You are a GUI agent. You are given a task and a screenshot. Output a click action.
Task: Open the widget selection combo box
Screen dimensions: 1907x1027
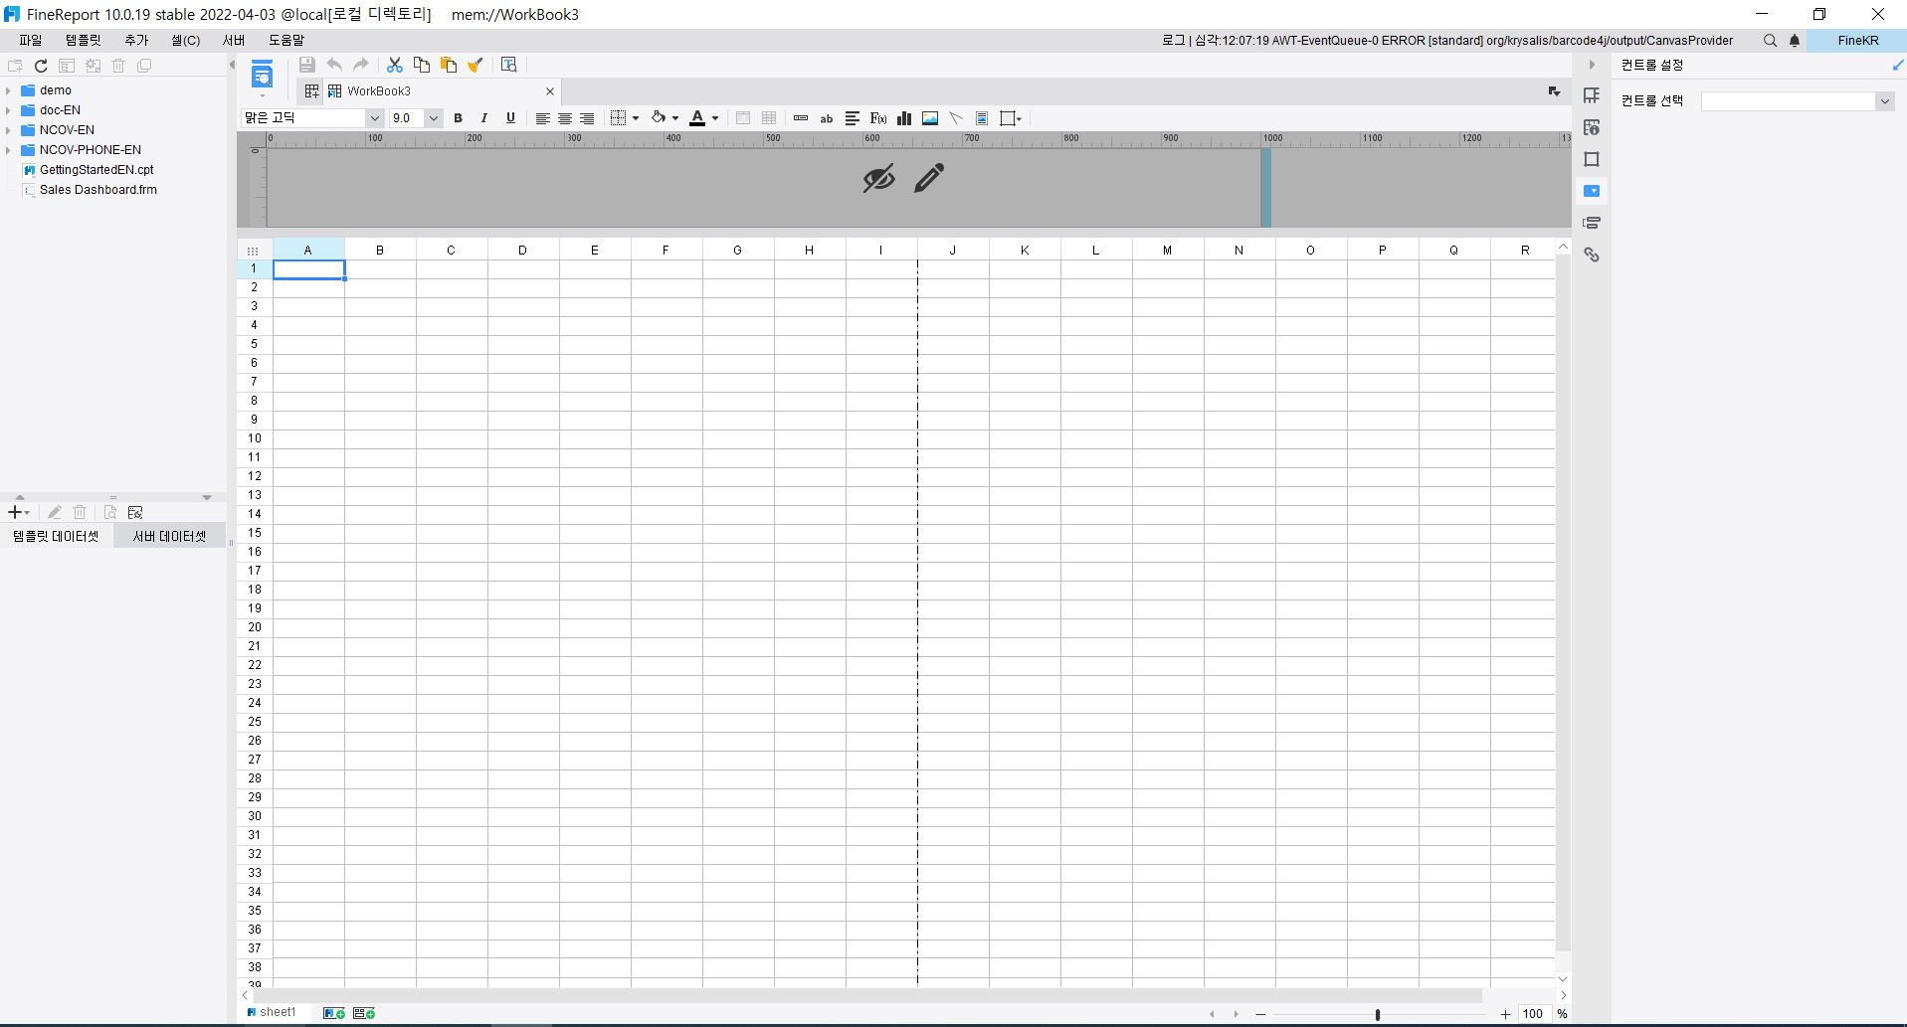[1797, 101]
